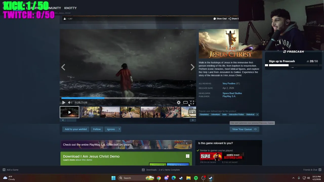324x182 pixels.
Task: Open Microsoft Edge from taskbar
Action: 174,178
